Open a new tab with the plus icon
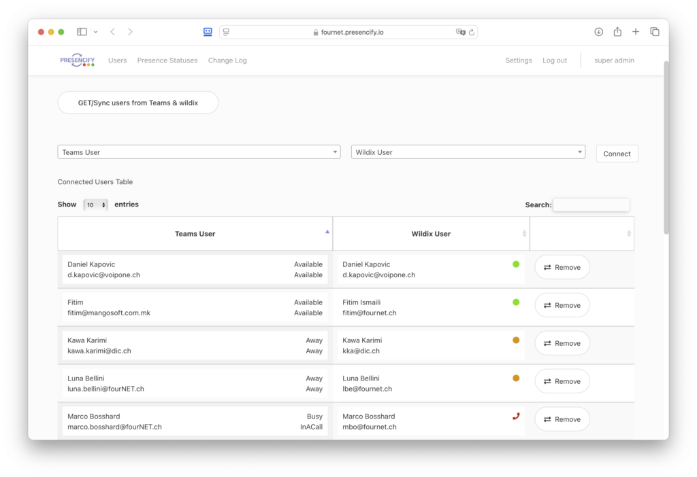 (x=636, y=32)
